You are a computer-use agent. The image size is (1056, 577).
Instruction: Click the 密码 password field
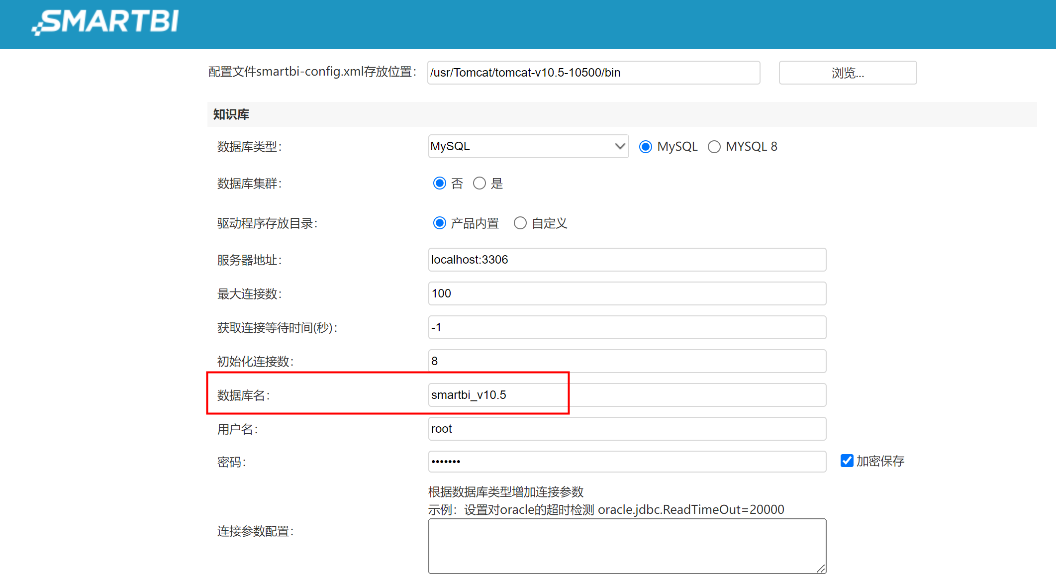[x=627, y=462]
